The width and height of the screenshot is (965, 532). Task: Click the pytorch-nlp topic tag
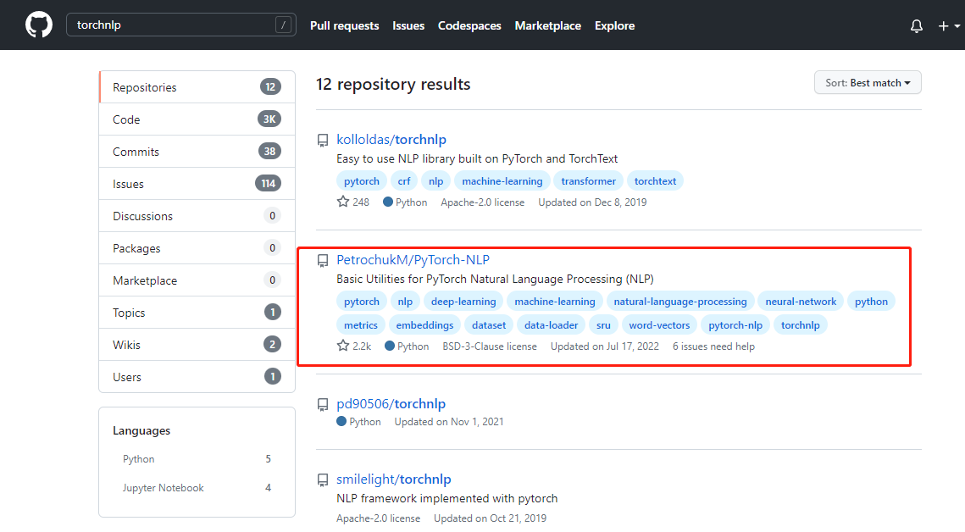[735, 324]
